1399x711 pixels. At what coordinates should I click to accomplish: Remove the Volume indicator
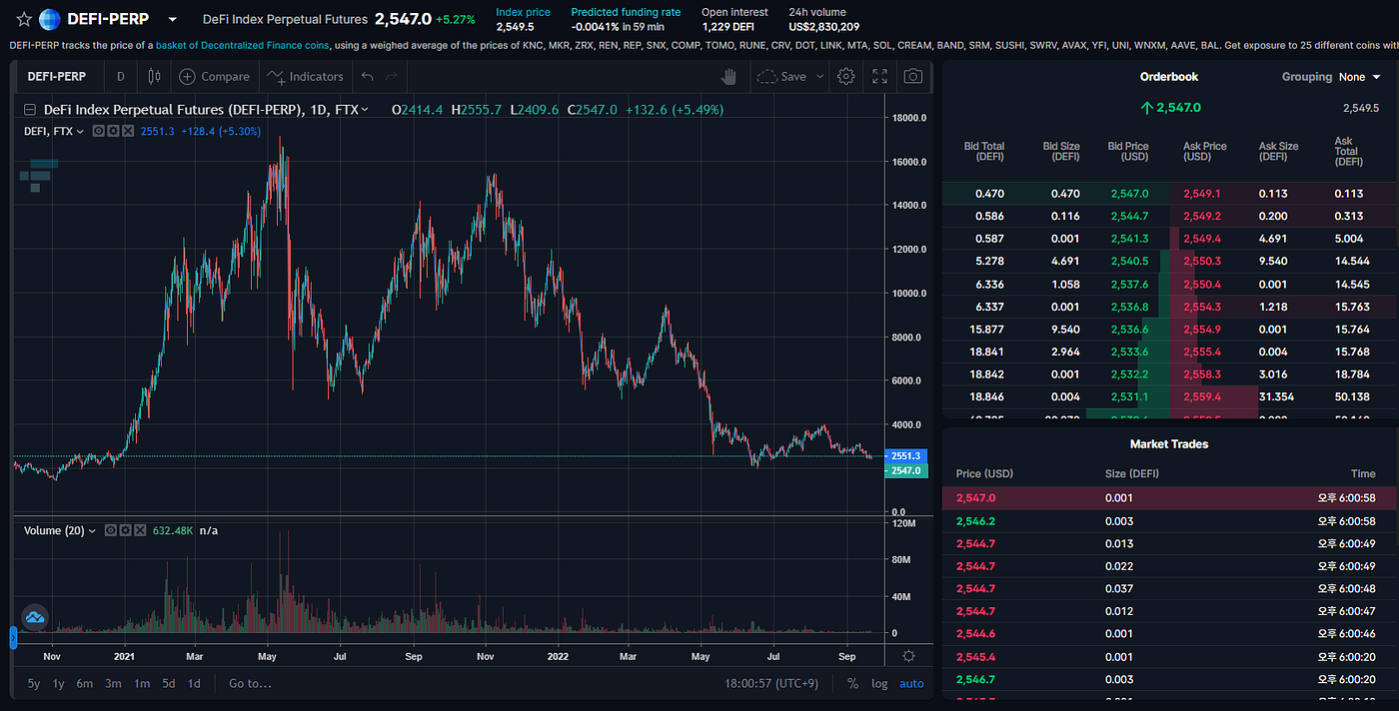click(139, 530)
